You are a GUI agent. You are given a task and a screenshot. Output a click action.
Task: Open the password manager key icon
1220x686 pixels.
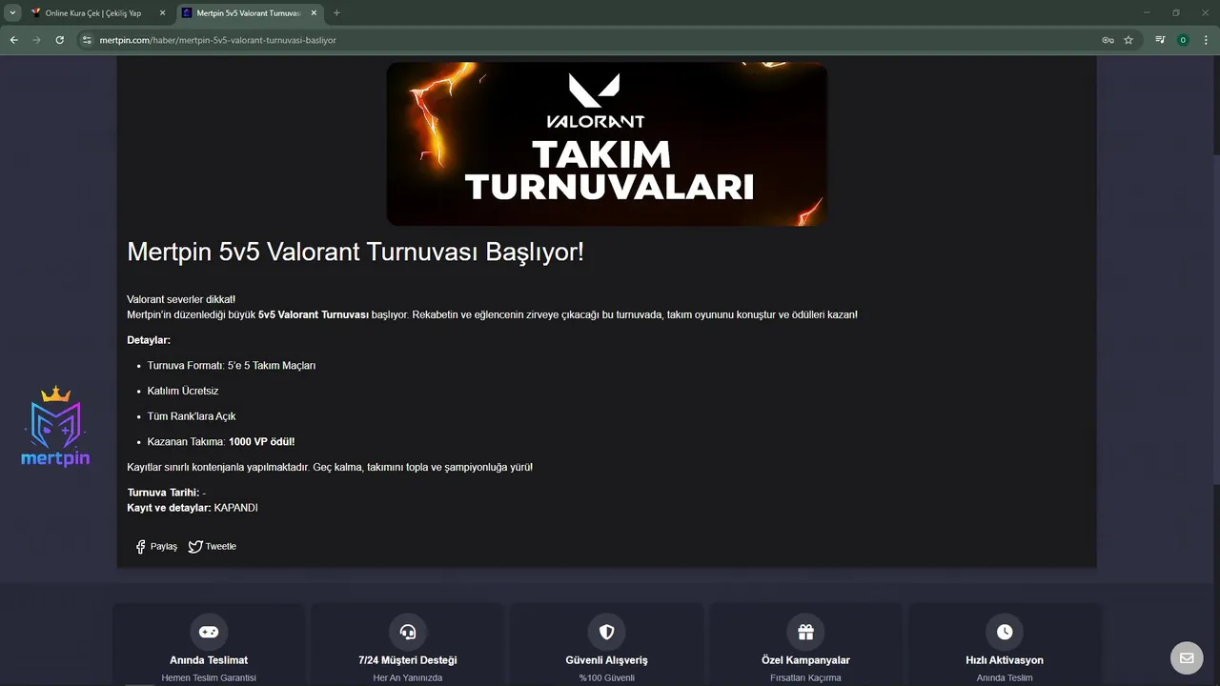[x=1108, y=40]
